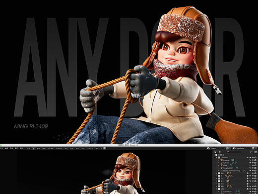Click blue modifier icon beside Cylinder.001

[x=236, y=192]
